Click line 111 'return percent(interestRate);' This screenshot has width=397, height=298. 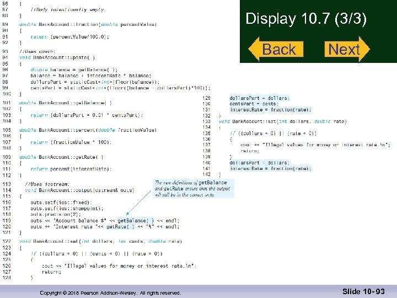(x=71, y=169)
